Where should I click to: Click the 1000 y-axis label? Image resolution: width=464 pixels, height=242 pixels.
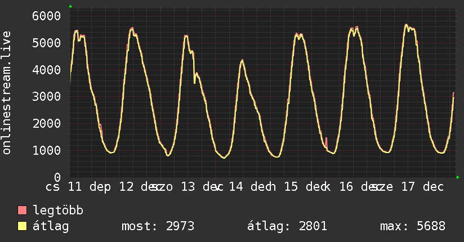pyautogui.click(x=47, y=150)
